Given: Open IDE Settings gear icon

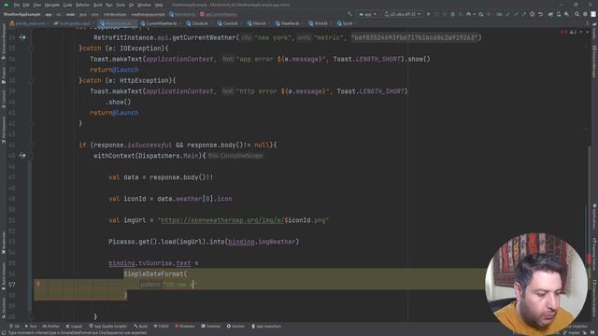Looking at the screenshot, I should [585, 14].
